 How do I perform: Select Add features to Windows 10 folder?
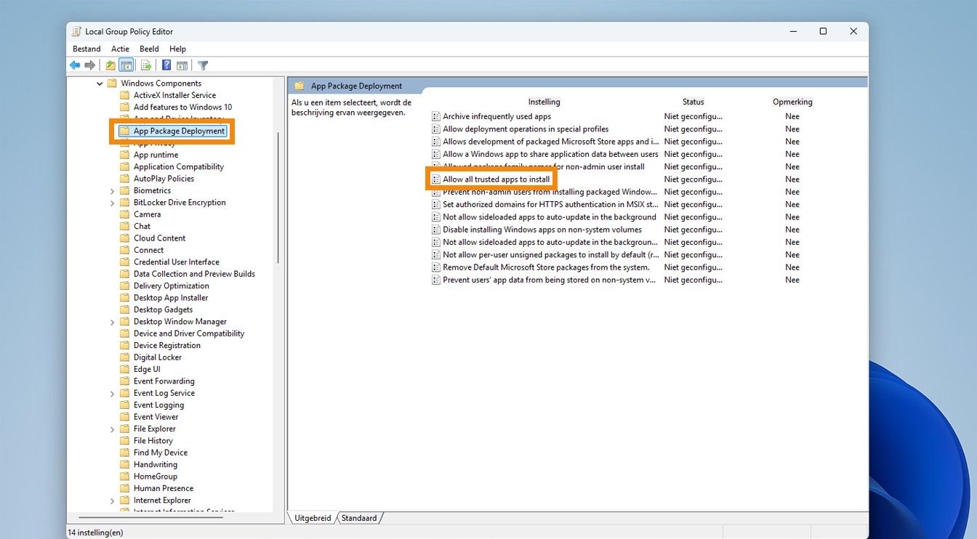click(182, 107)
